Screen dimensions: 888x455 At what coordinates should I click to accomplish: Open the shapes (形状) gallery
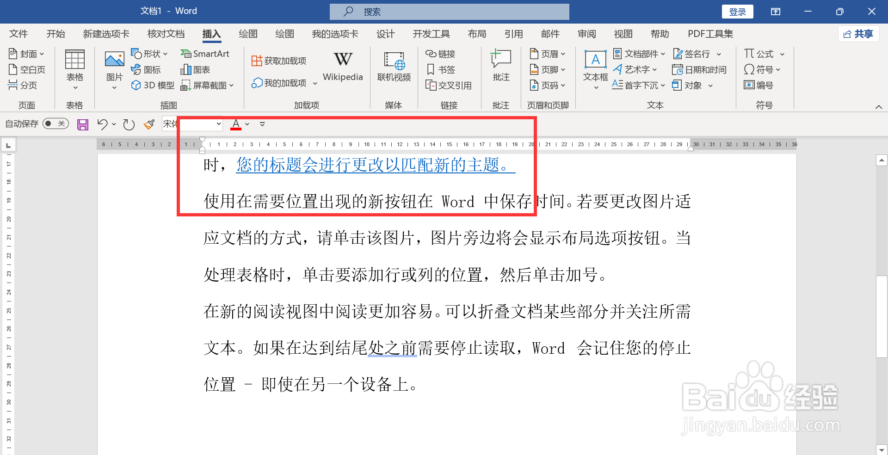pyautogui.click(x=149, y=54)
